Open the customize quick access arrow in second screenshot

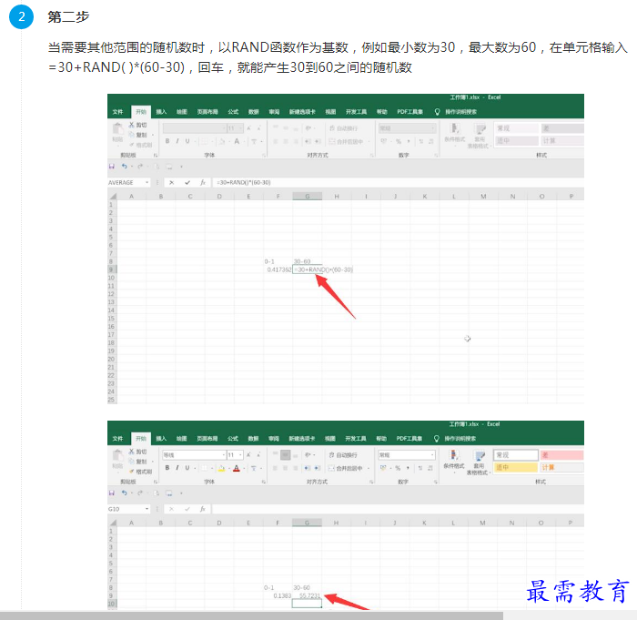pos(181,493)
